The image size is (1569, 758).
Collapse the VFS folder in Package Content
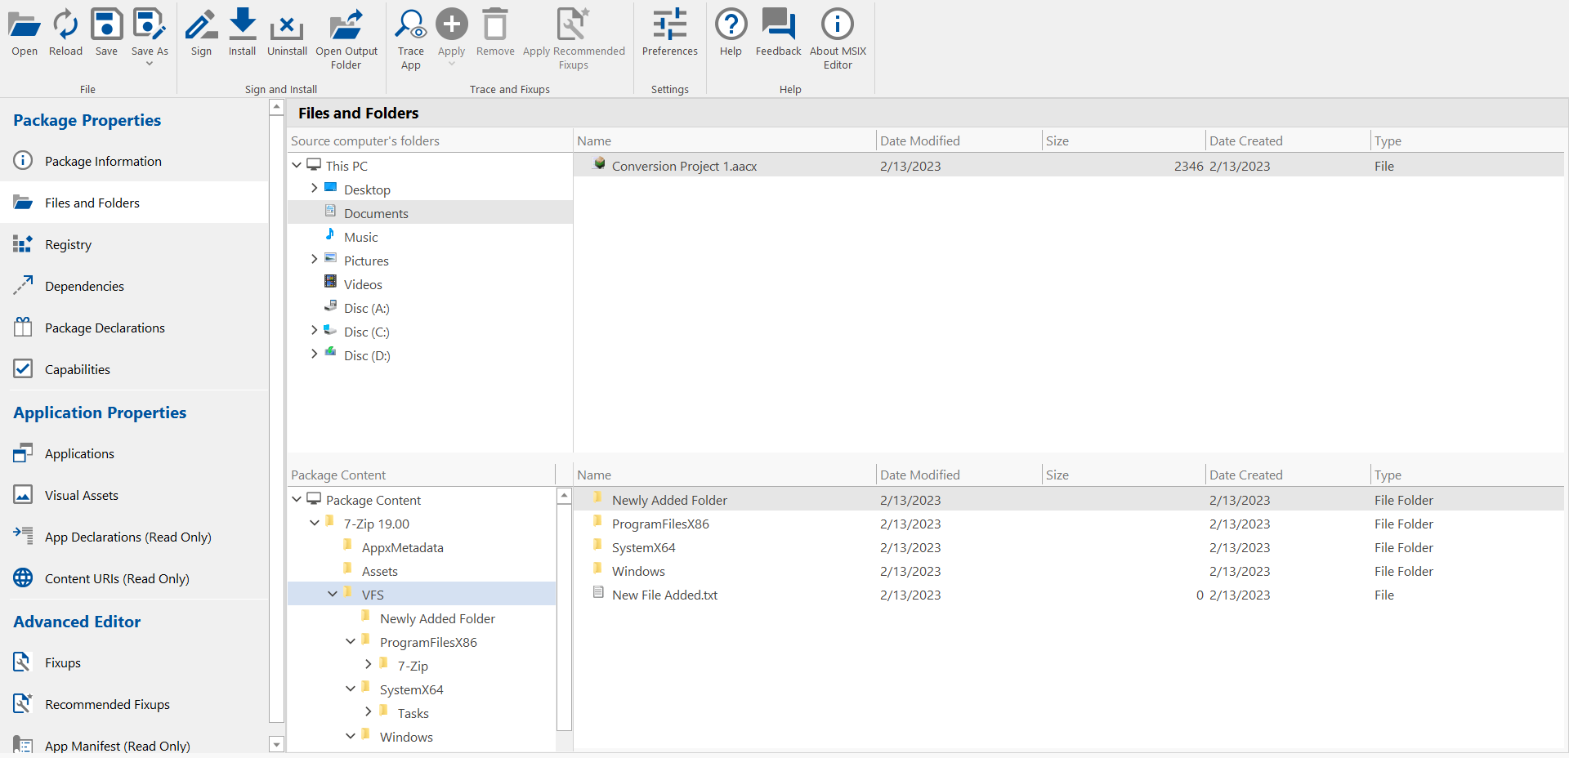[333, 595]
